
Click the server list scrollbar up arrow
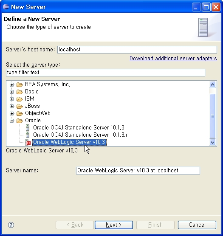[x=212, y=84]
